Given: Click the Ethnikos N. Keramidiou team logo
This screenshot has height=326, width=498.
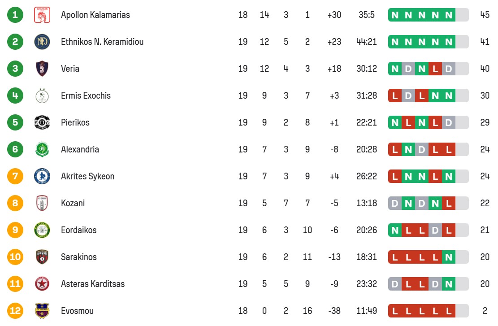Looking at the screenshot, I should pyautogui.click(x=42, y=42).
